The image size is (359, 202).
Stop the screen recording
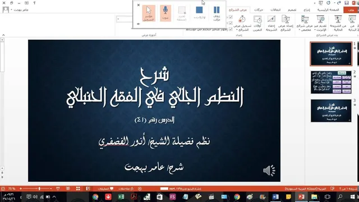point(199,13)
